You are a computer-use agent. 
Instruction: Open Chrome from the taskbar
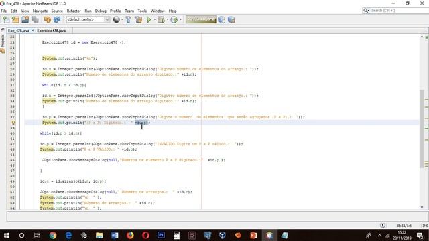[x=53, y=235]
